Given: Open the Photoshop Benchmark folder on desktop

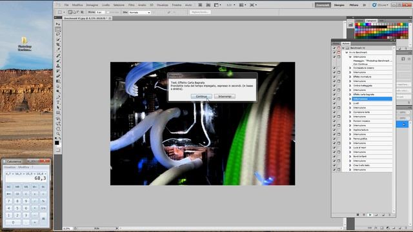Looking at the screenshot, I should pos(25,44).
